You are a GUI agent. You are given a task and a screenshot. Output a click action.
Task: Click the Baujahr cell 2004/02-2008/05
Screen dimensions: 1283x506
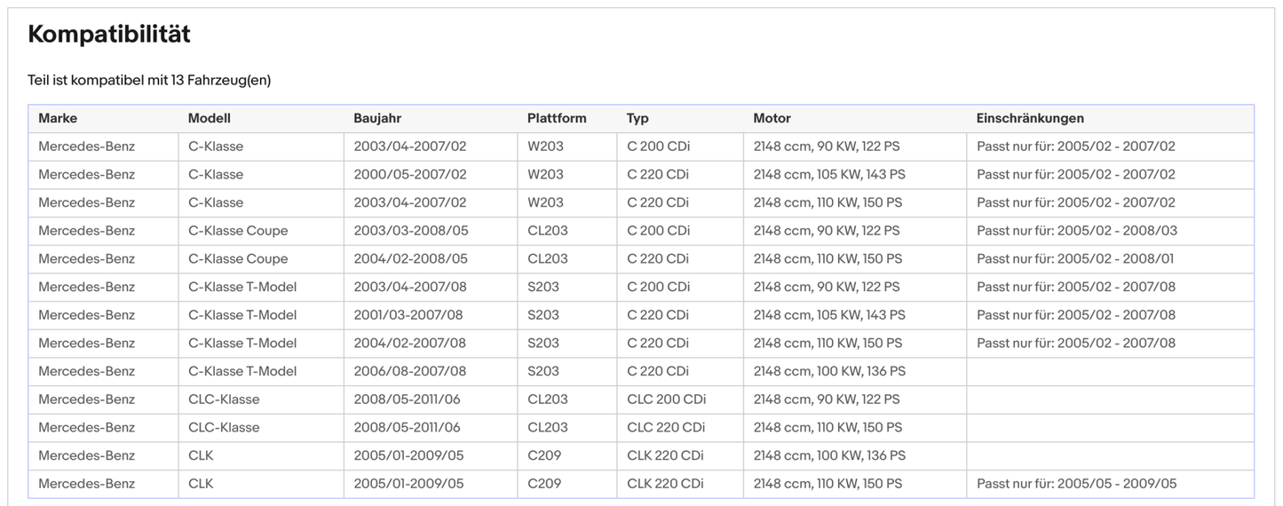[x=410, y=259]
